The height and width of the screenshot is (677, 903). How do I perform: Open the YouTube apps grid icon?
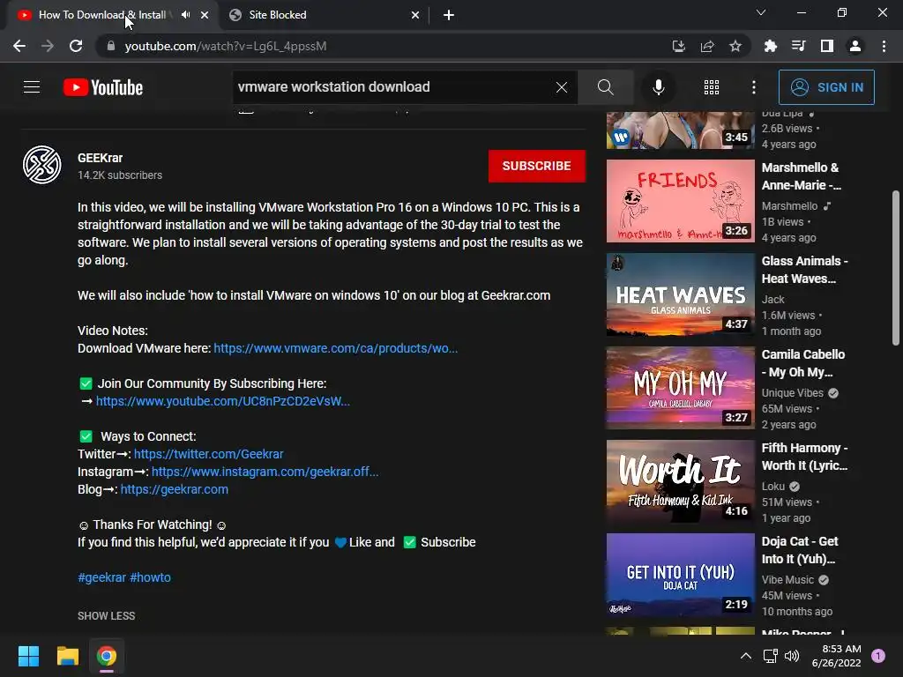point(712,87)
